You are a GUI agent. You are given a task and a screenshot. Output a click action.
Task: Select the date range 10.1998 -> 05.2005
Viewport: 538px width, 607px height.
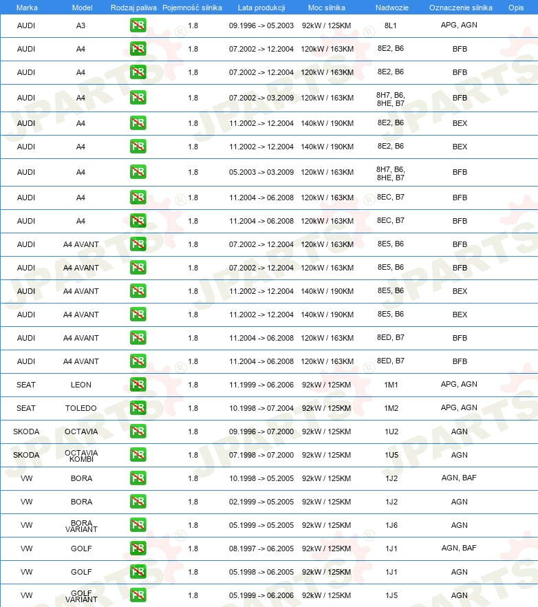tap(261, 478)
